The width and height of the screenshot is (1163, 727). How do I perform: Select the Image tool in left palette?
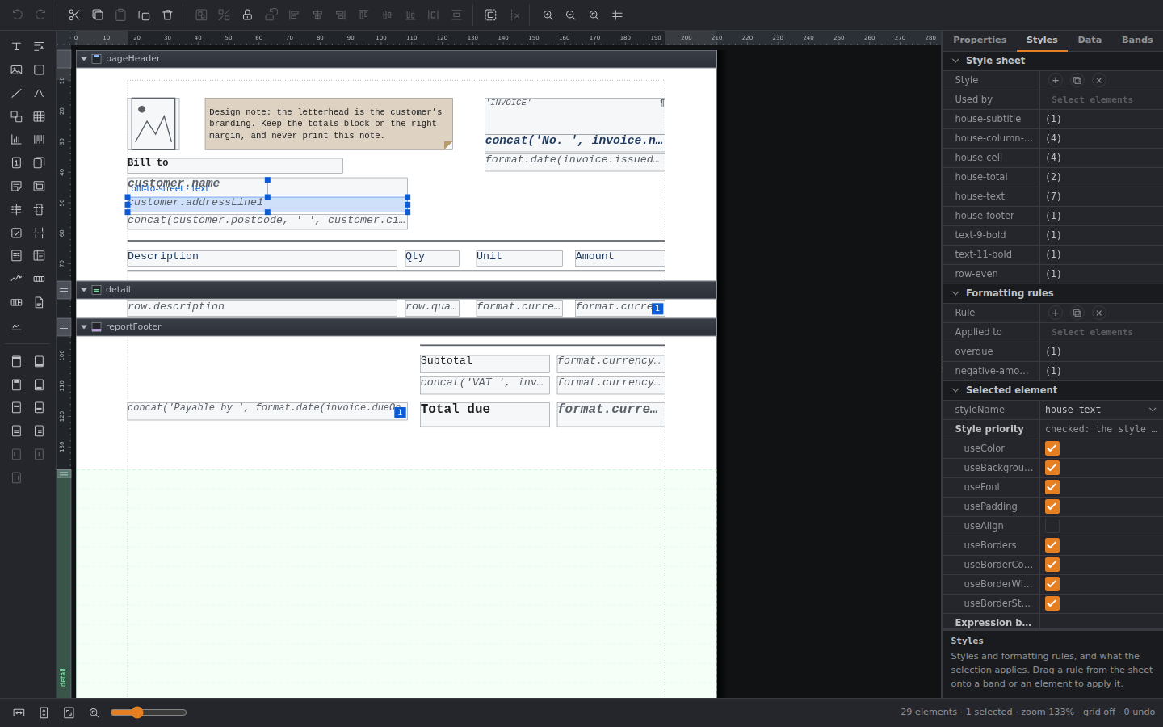click(x=16, y=69)
